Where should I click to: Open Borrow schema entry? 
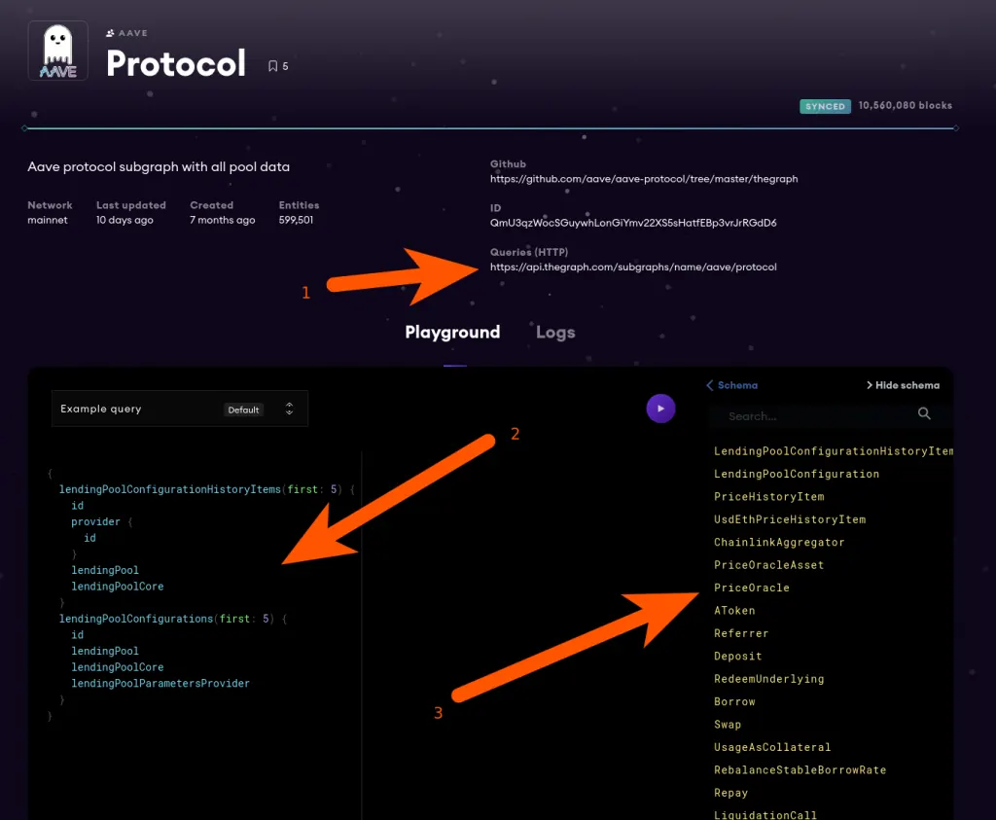point(734,702)
